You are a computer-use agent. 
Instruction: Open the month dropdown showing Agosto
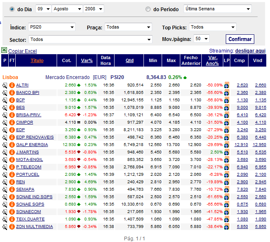coord(67,9)
